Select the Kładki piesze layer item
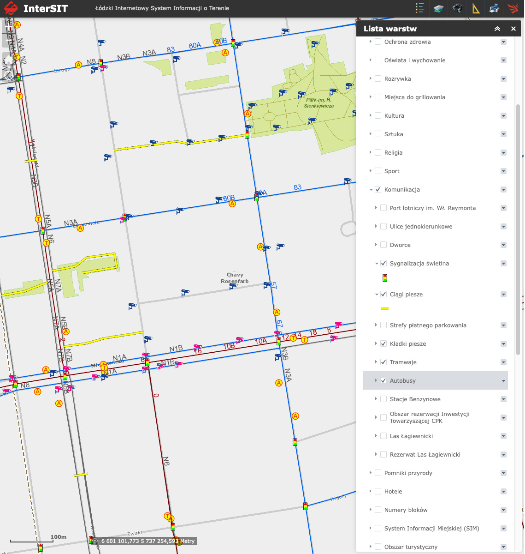The width and height of the screenshot is (525, 554). click(407, 344)
